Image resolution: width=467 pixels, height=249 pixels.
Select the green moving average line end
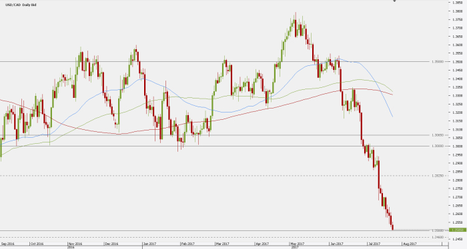tap(392, 91)
